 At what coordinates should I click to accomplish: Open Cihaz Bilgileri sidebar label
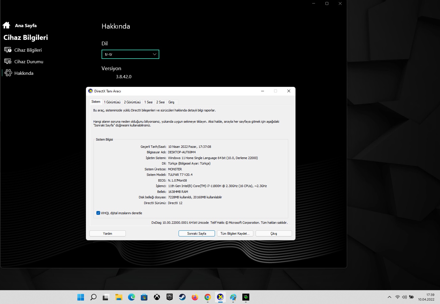click(28, 50)
